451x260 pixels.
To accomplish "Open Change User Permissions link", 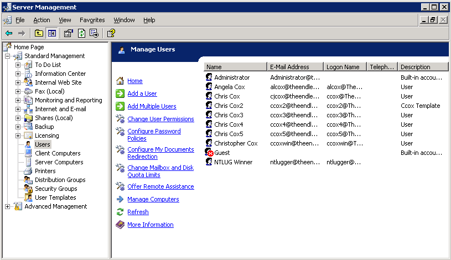I will 161,119.
